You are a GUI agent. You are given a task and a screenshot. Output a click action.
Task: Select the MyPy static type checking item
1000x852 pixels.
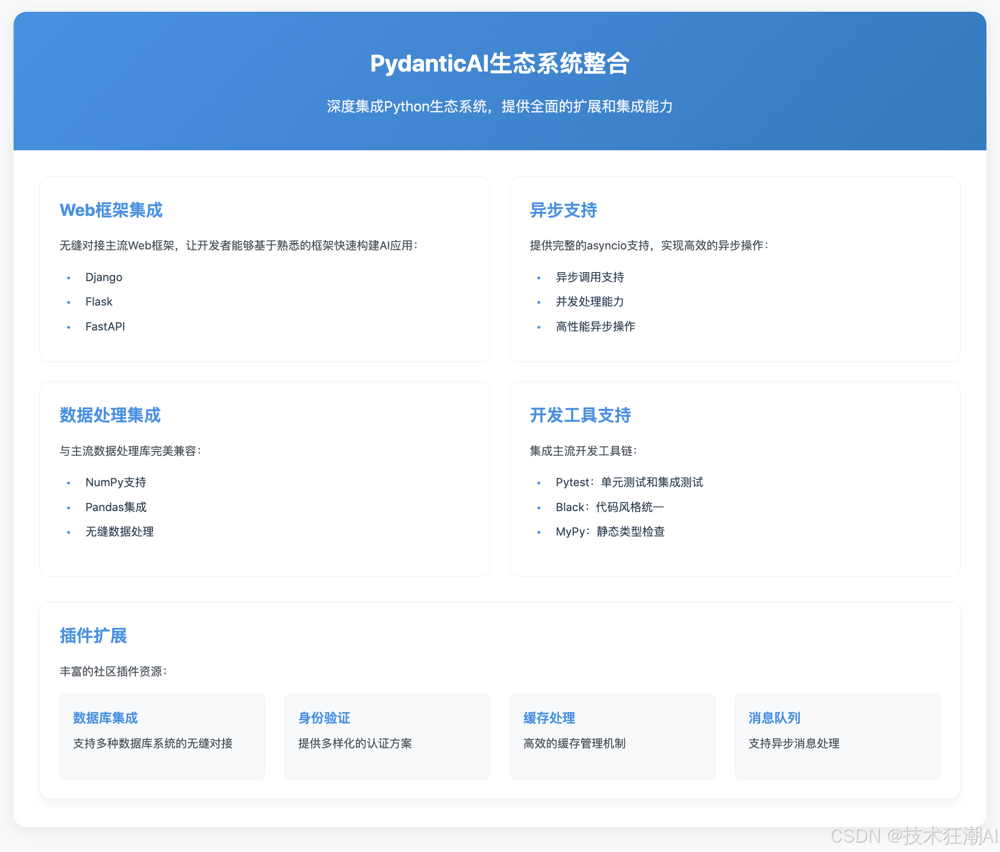click(x=610, y=532)
